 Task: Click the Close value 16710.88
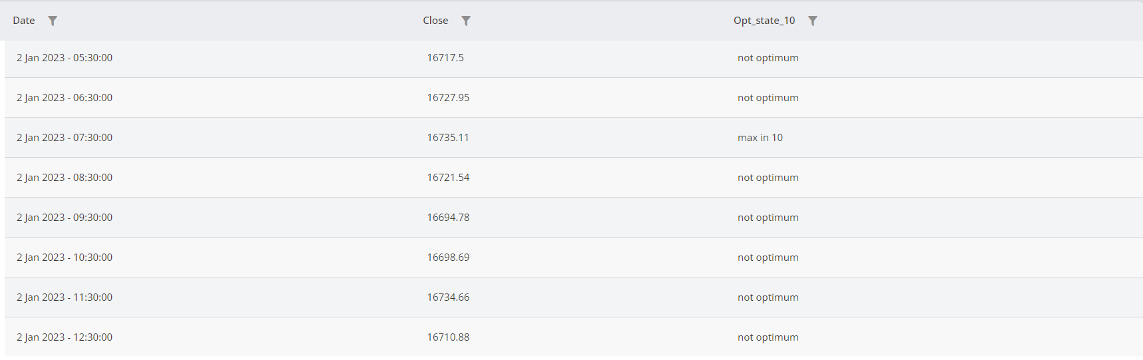pyautogui.click(x=448, y=337)
